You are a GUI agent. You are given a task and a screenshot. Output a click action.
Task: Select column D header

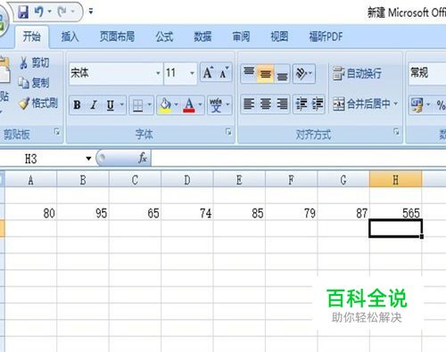coord(187,180)
